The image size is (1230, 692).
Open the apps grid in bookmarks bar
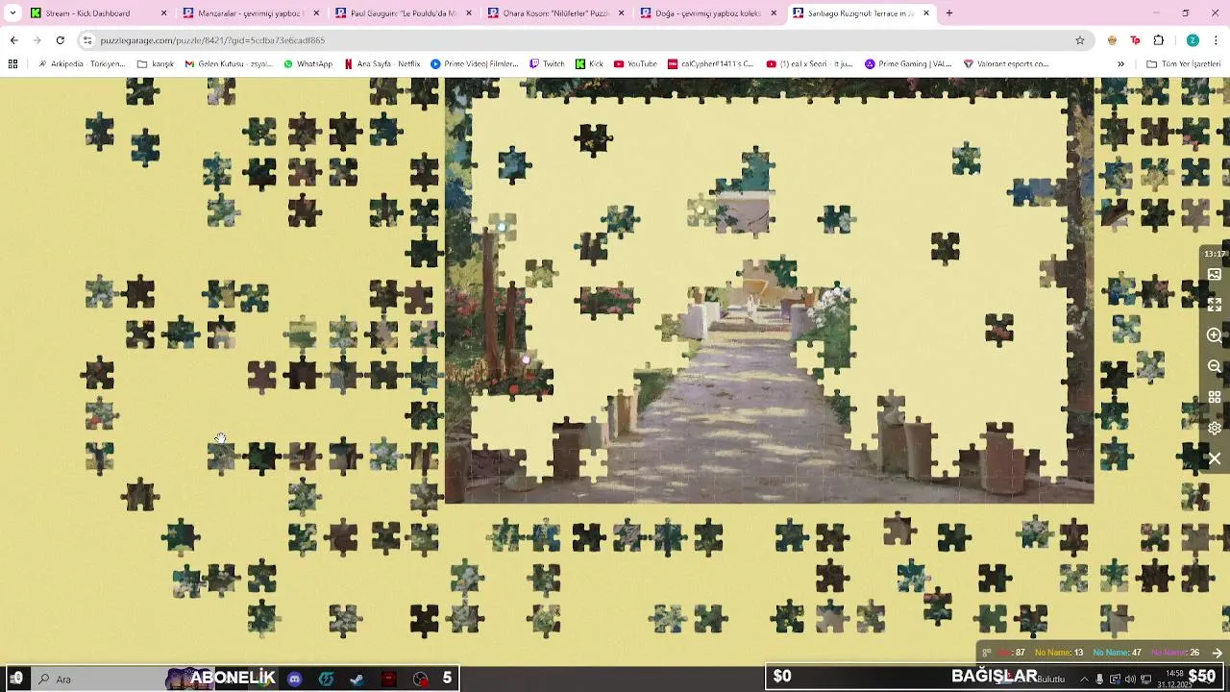tap(12, 63)
